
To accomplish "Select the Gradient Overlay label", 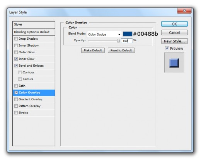I will click(31, 99).
